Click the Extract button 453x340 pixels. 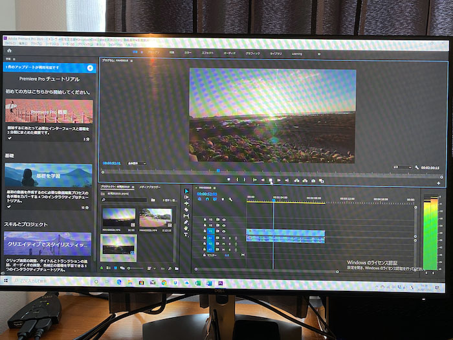point(305,181)
